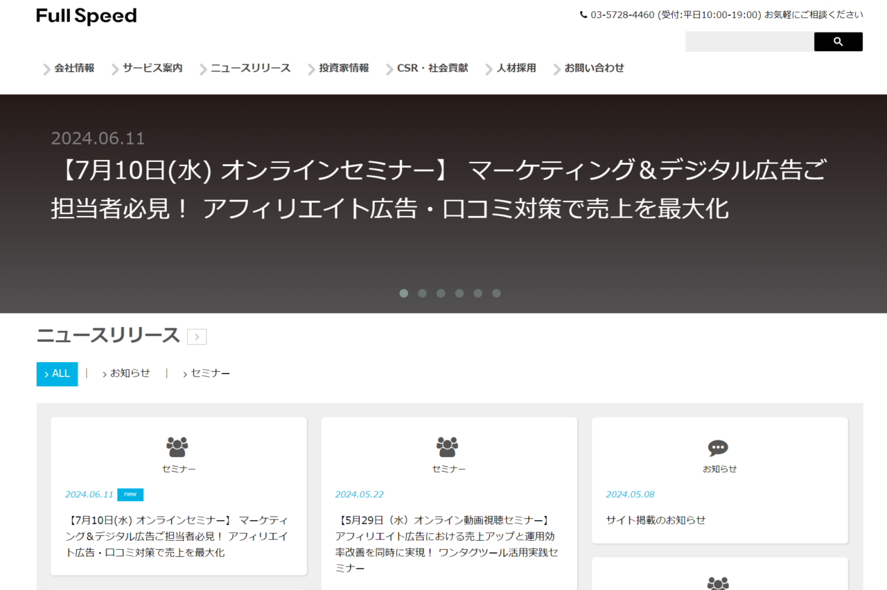Select the fifth carousel dot
This screenshot has height=590, width=887.
(x=477, y=293)
